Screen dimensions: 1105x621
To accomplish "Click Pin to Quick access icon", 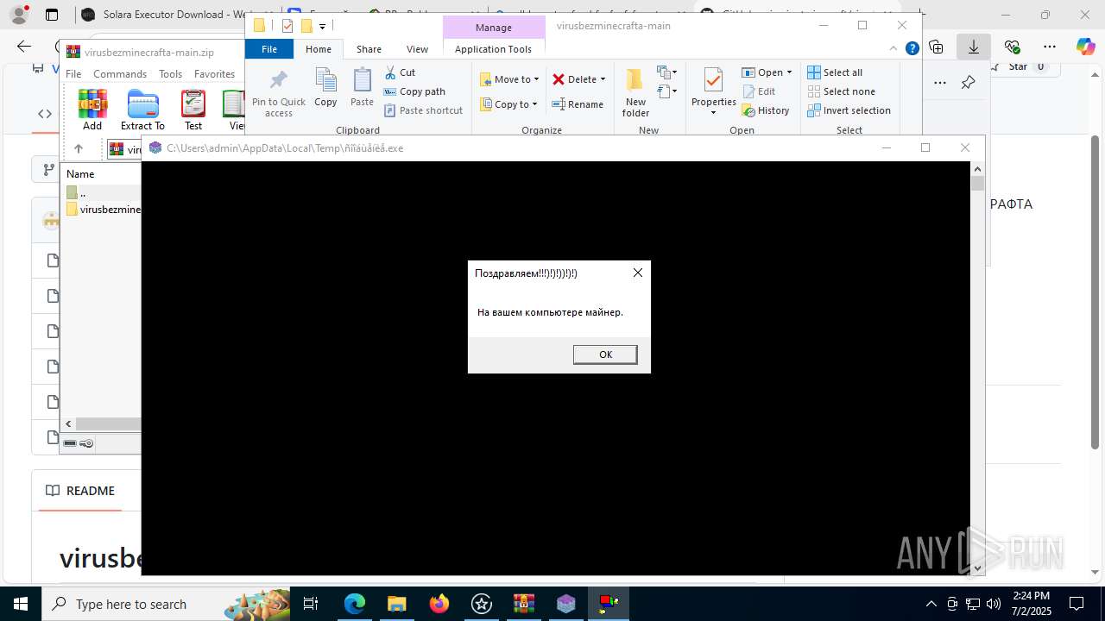I will click(279, 93).
